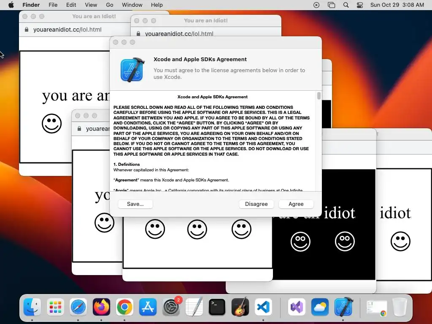Click Save... in the Xcode agreement dialog
The image size is (432, 324).
click(135, 204)
